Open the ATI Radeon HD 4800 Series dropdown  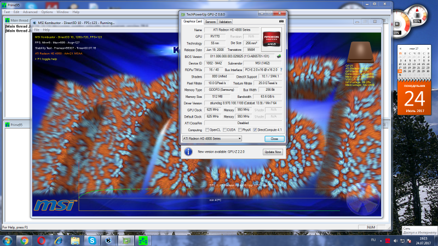pos(212,139)
